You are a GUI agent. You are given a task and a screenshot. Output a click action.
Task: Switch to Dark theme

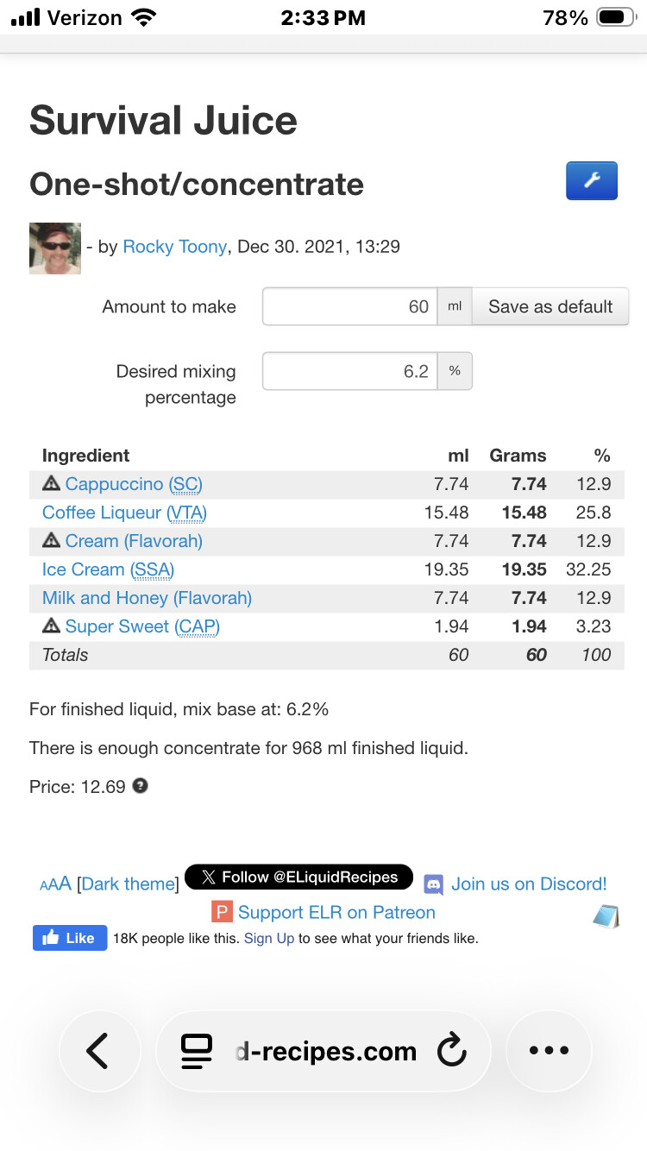pyautogui.click(x=128, y=884)
